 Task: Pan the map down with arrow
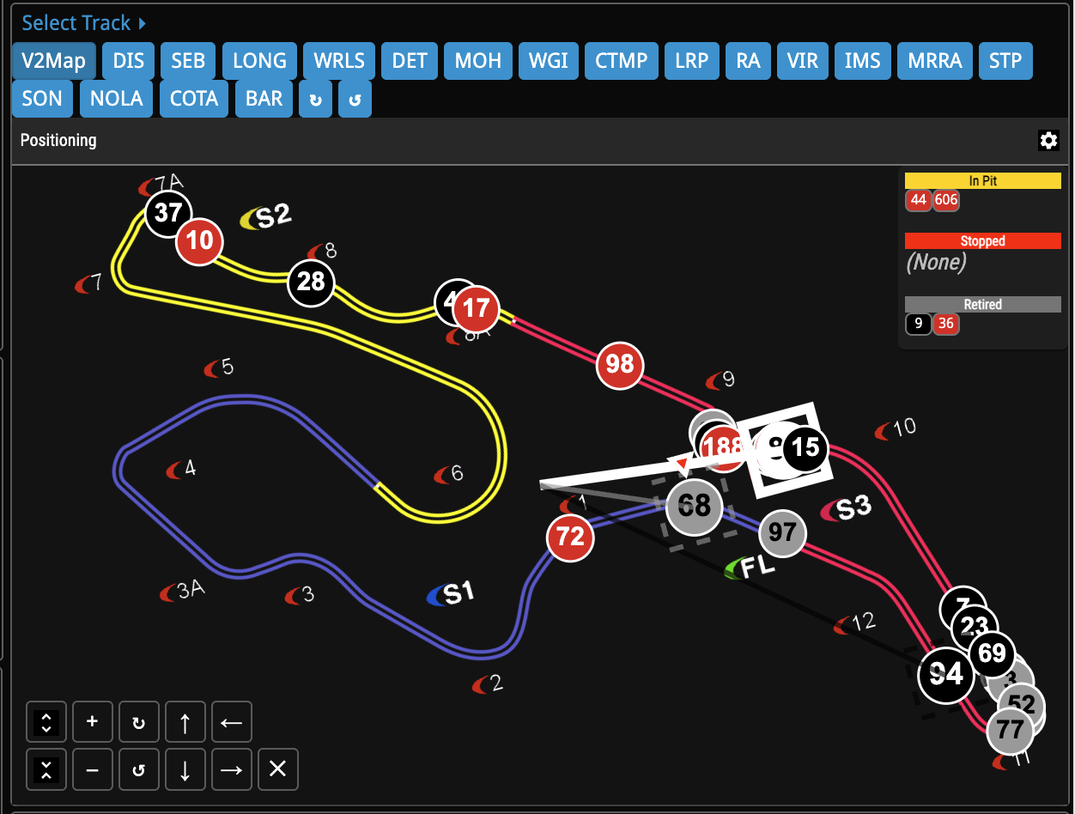185,769
